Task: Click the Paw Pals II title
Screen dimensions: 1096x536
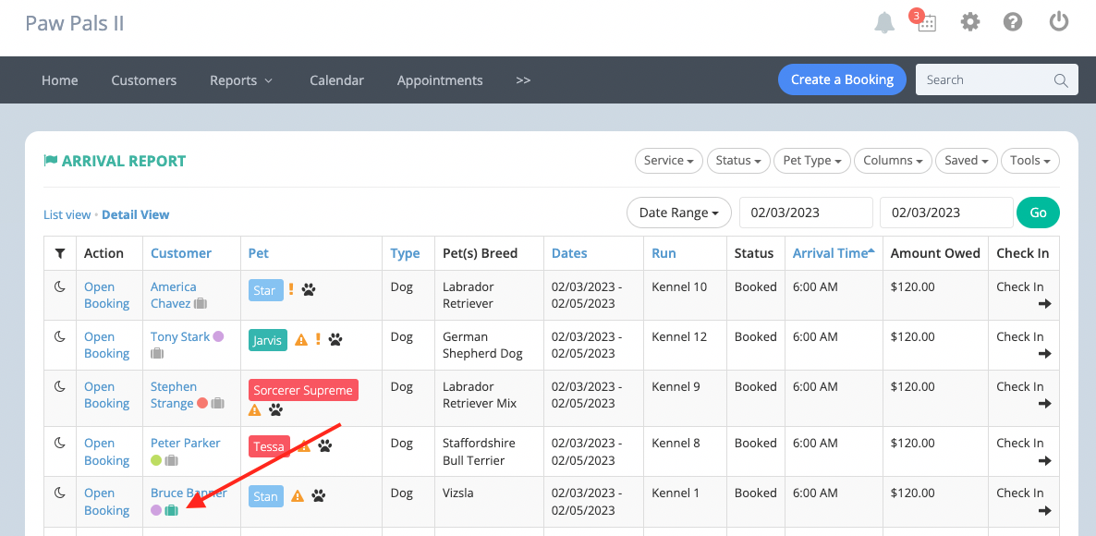Action: point(75,23)
